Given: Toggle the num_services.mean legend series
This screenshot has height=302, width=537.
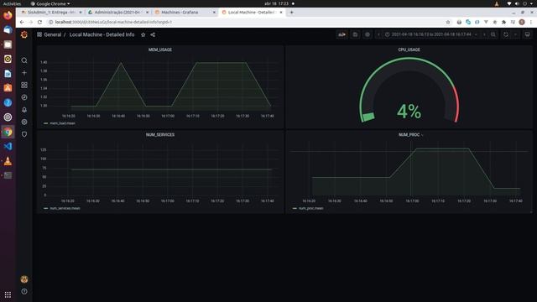Looking at the screenshot, I should pyautogui.click(x=65, y=208).
